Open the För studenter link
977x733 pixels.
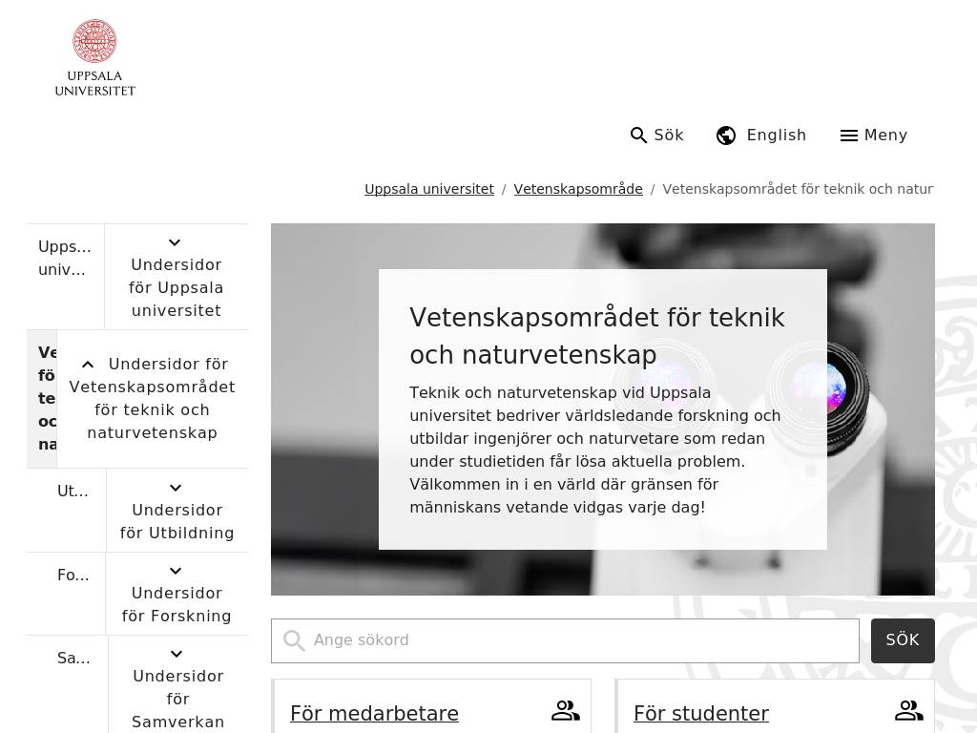(700, 714)
